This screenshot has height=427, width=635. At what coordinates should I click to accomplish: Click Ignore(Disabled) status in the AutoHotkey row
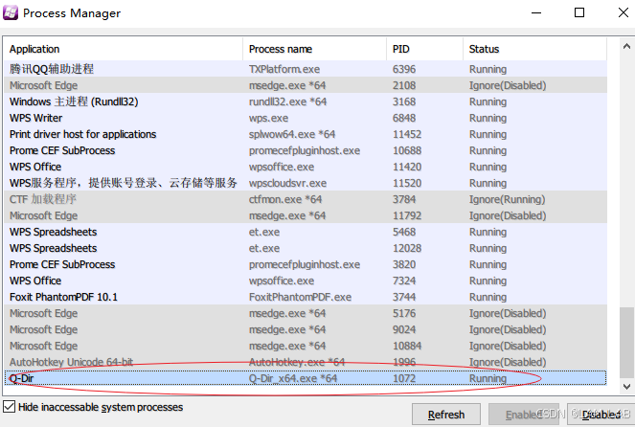tap(508, 362)
